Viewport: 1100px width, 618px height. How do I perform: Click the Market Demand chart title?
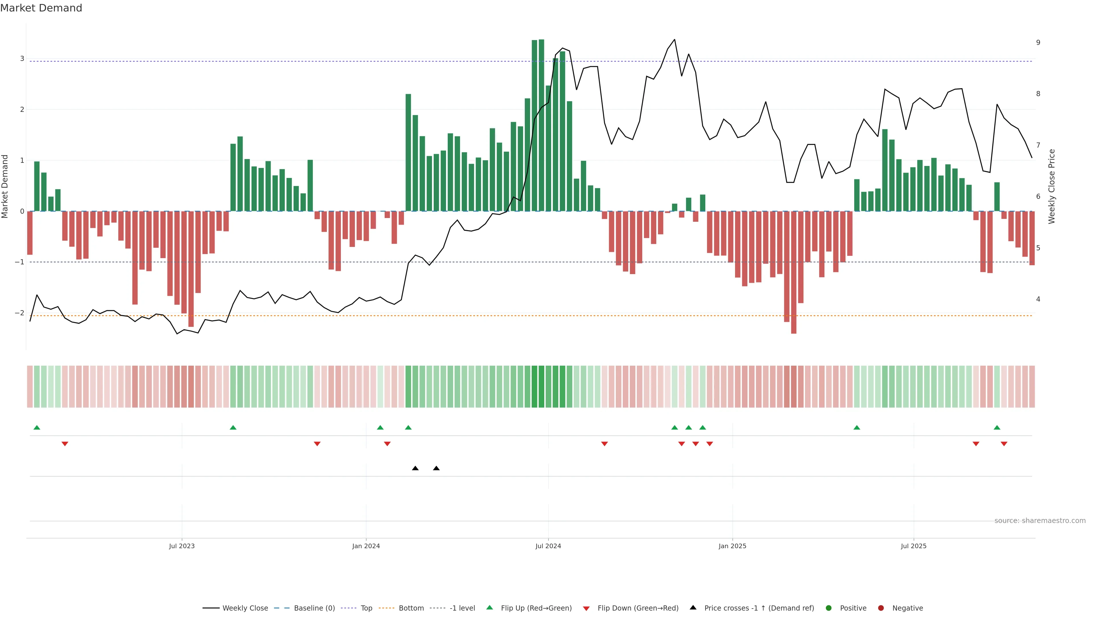pos(41,8)
